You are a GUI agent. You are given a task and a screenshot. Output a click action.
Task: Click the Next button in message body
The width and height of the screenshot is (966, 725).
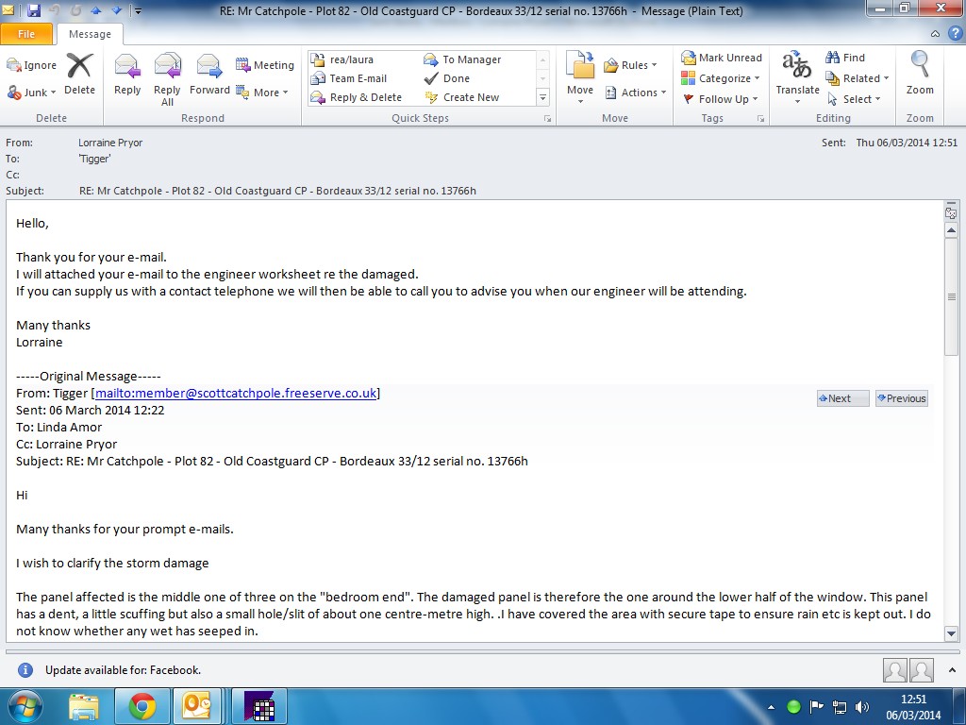click(x=842, y=398)
